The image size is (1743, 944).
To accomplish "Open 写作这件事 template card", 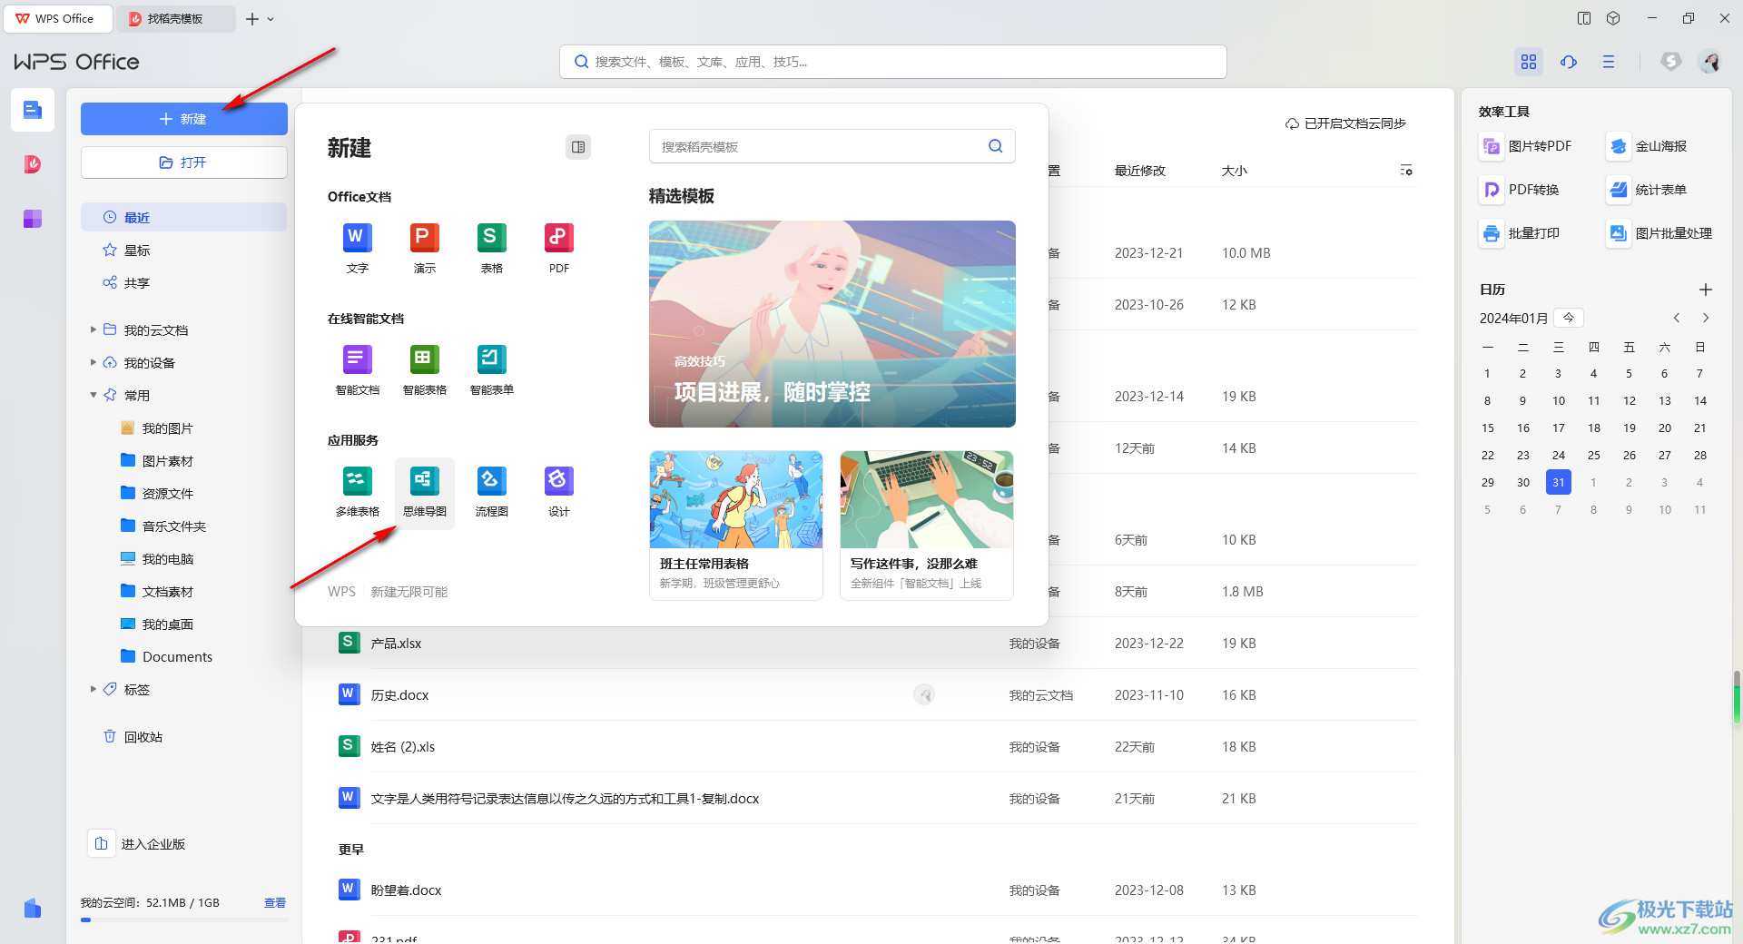I will pos(927,526).
